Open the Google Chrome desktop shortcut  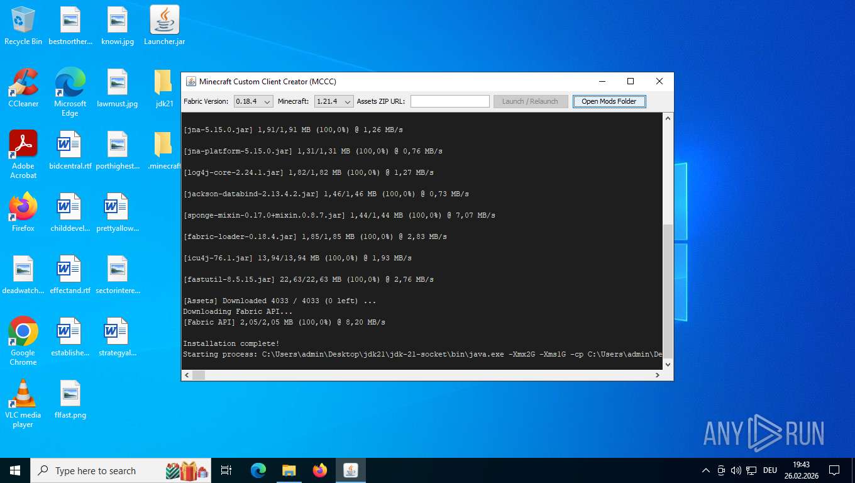tap(23, 341)
